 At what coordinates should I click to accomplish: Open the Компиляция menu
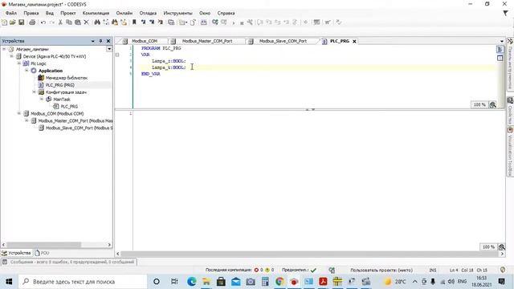pyautogui.click(x=96, y=13)
